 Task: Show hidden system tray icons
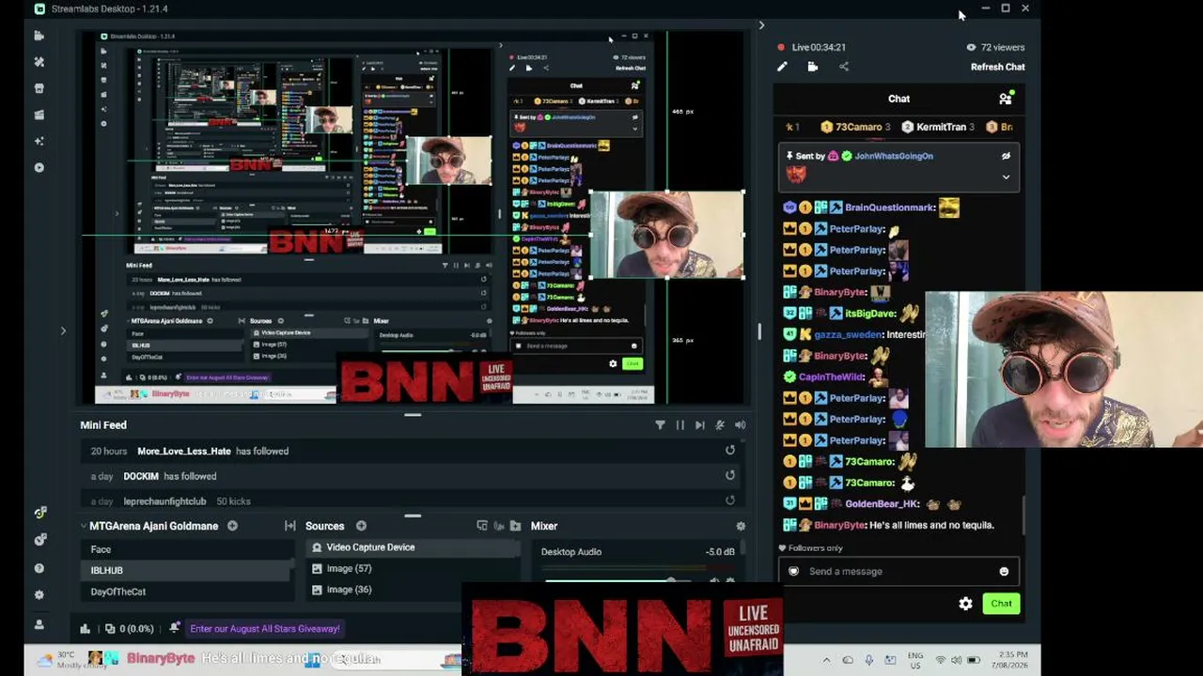click(x=826, y=660)
